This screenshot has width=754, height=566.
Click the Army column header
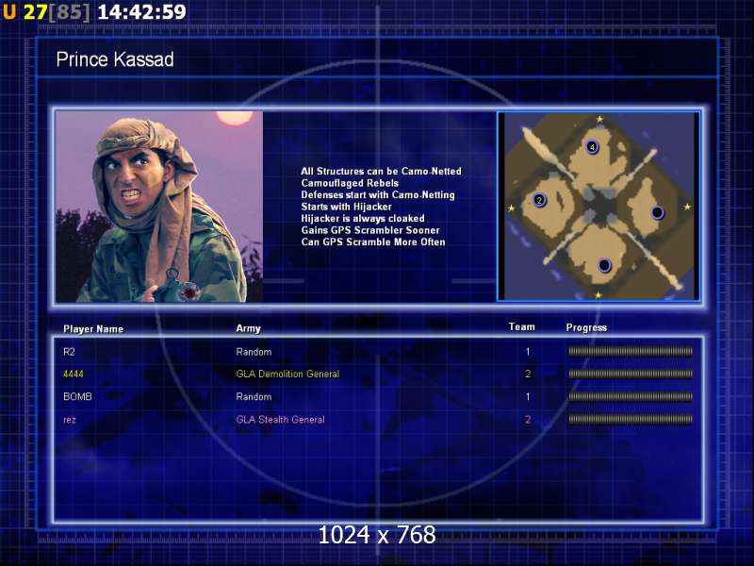point(248,329)
